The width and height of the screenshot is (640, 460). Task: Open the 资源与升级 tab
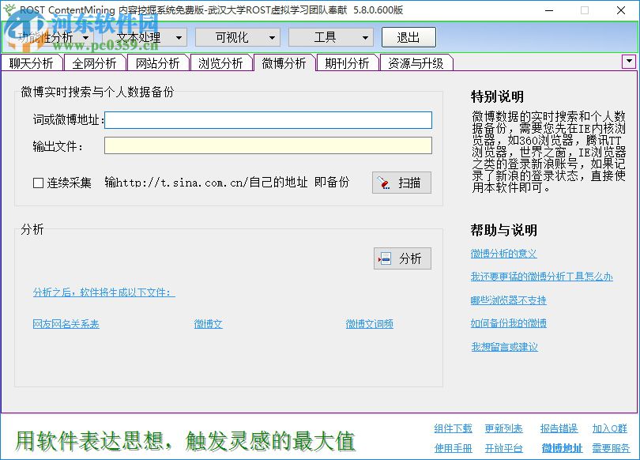pyautogui.click(x=416, y=62)
